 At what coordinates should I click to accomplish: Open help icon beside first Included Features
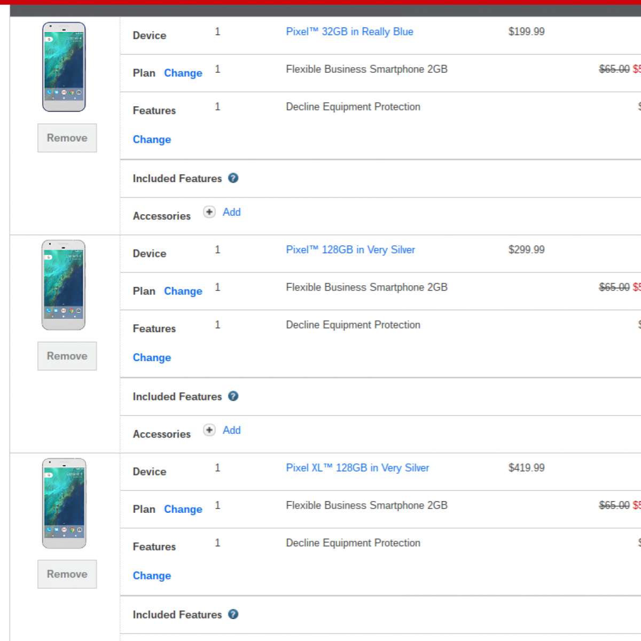tap(233, 178)
